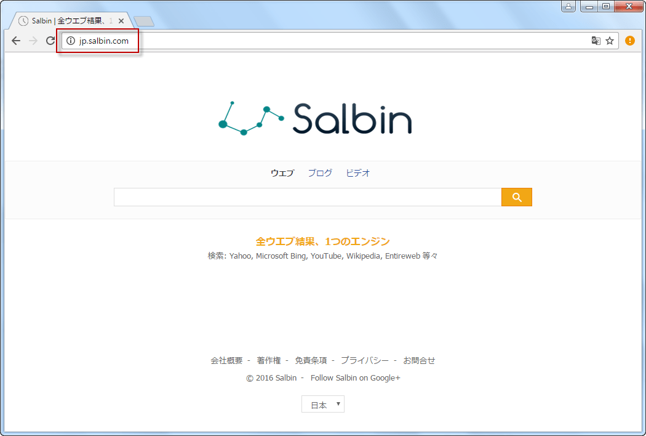
Task: Maximize the browser window
Action: tap(606, 6)
